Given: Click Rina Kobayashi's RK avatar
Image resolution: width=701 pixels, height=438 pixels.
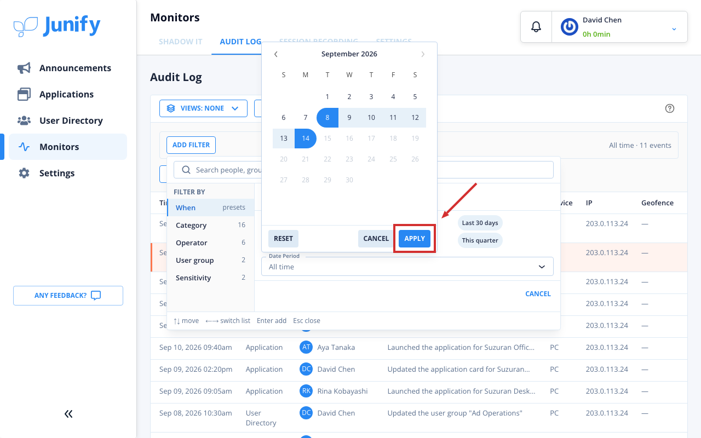Looking at the screenshot, I should click(306, 391).
